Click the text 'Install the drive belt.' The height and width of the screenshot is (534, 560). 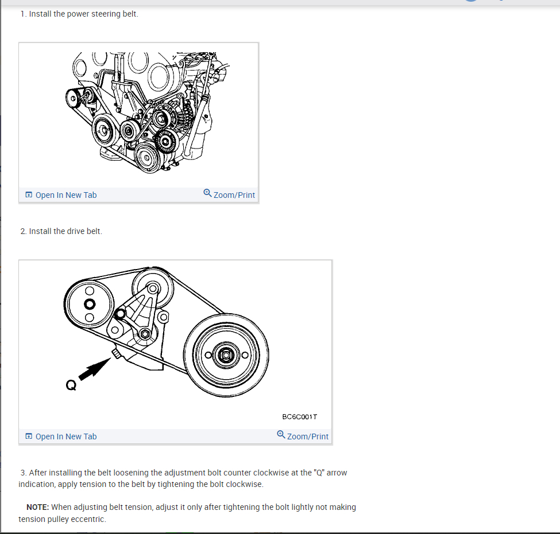(x=65, y=231)
